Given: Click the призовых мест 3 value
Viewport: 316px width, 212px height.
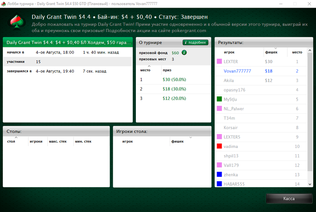Looking at the screenshot, I should [173, 59].
